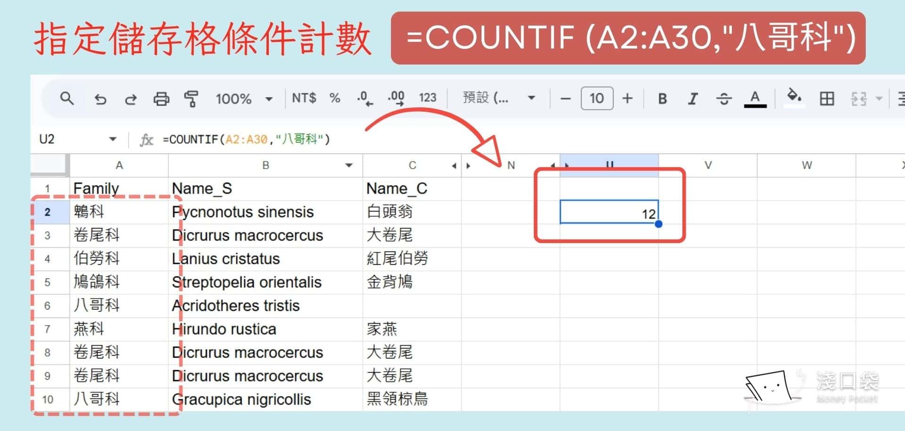Open the 100% zoom dropdown
This screenshot has width=905, height=431.
pos(244,99)
